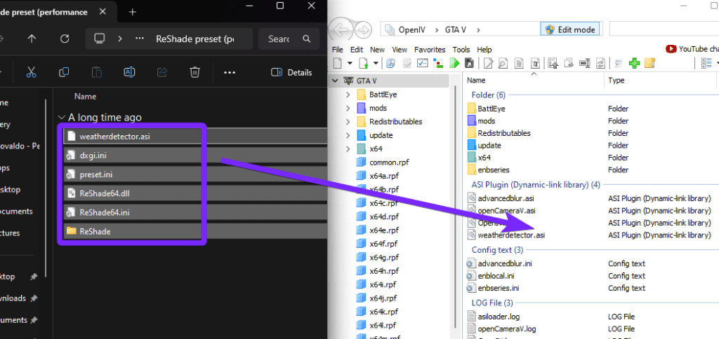Open the dropdown arrow beside OpenIV import icon
Image resolution: width=719 pixels, height=339 pixels.
pos(376,62)
